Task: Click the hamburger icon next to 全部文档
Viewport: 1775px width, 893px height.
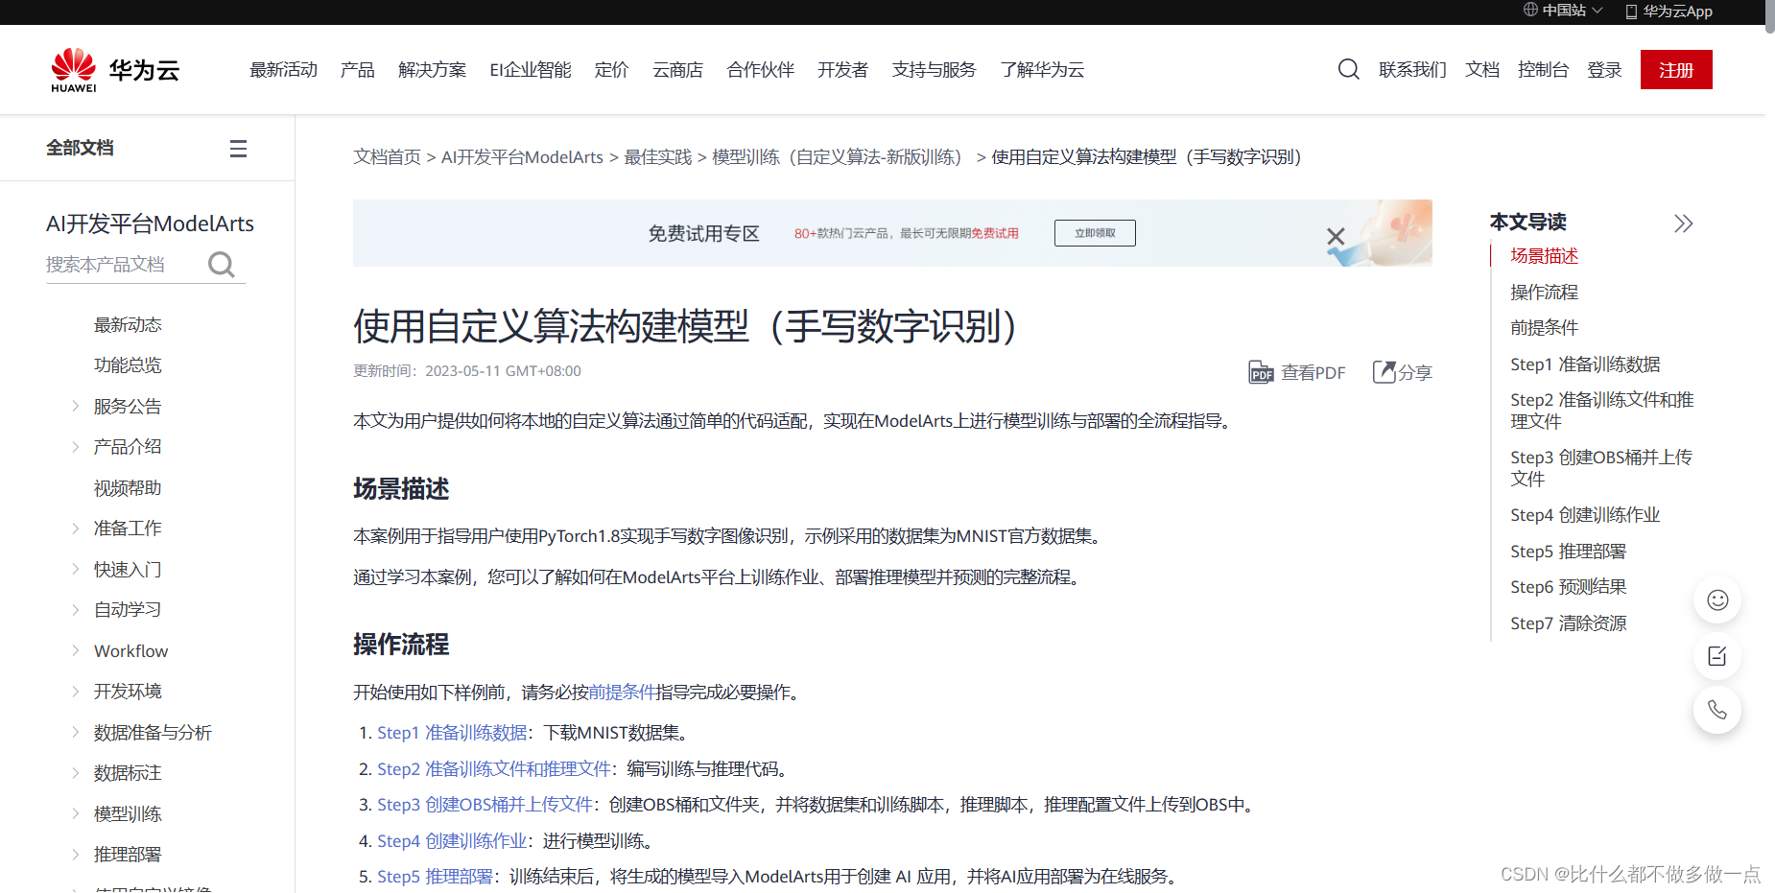Action: pyautogui.click(x=238, y=148)
